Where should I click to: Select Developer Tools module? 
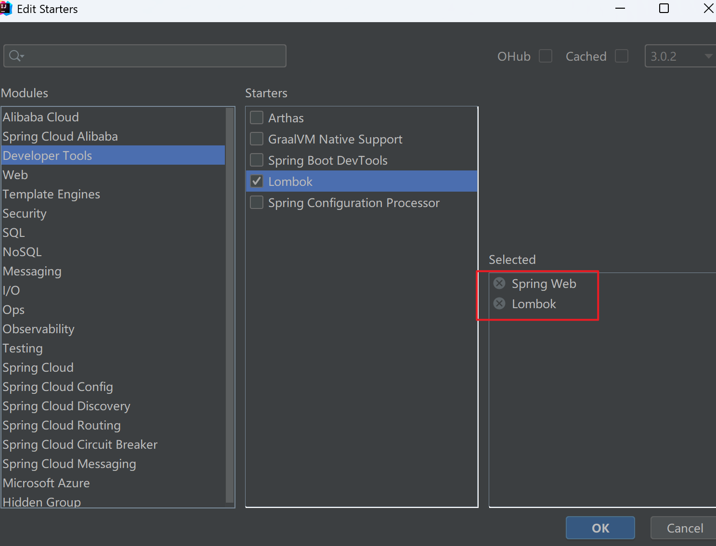114,156
